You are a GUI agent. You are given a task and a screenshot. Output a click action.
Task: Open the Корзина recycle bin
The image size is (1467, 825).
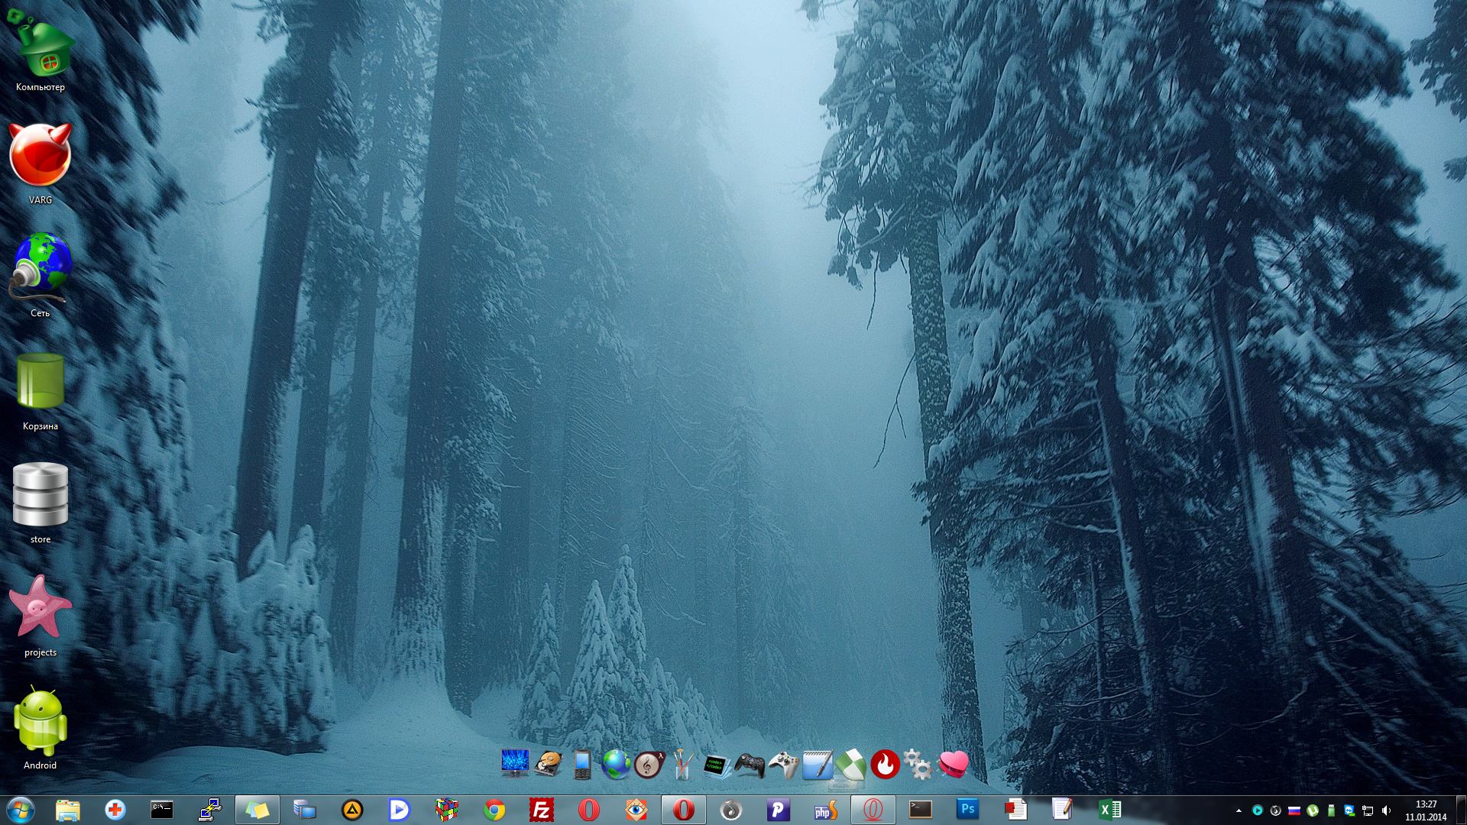[x=40, y=388]
